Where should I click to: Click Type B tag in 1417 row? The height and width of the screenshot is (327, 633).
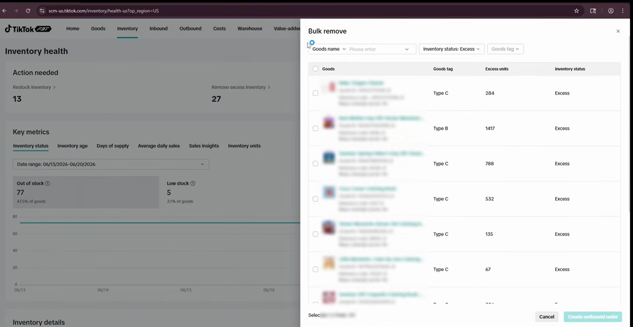[441, 128]
